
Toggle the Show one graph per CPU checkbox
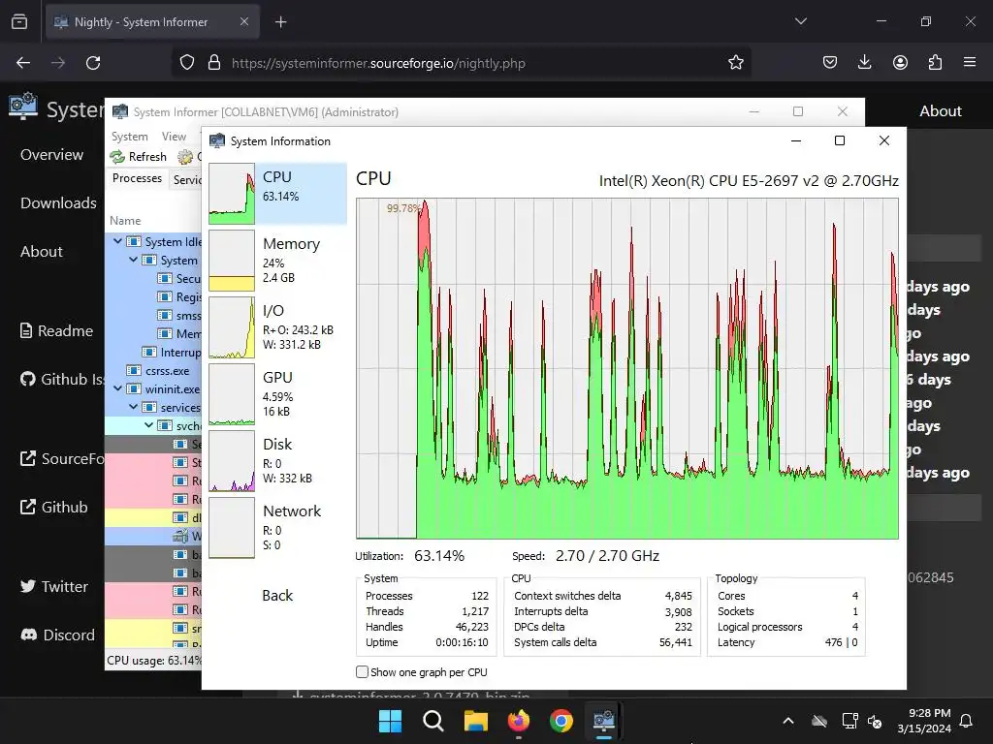coord(363,672)
